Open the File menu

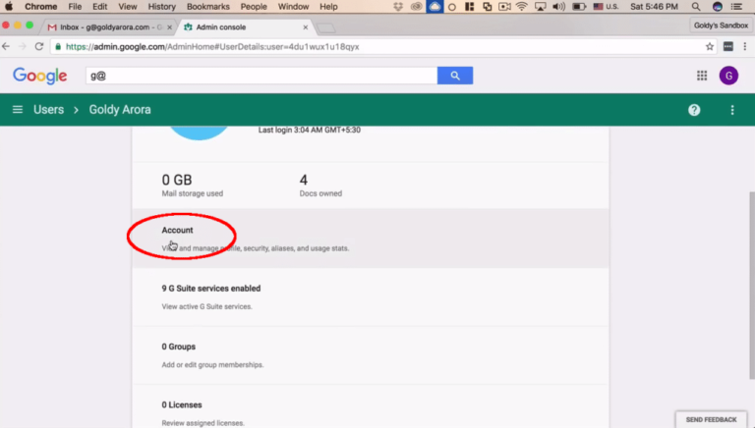pyautogui.click(x=75, y=7)
